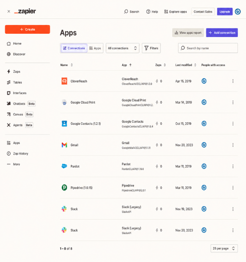Expand the All connections dropdown
Image resolution: width=246 pixels, height=262 pixels.
(123, 48)
